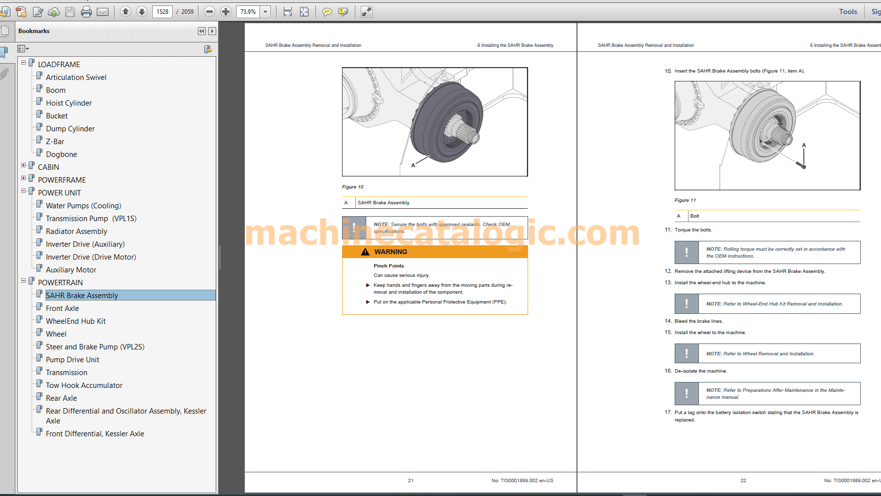
Task: Select Front Differential, Kessler Axle bookmark
Action: [95, 434]
